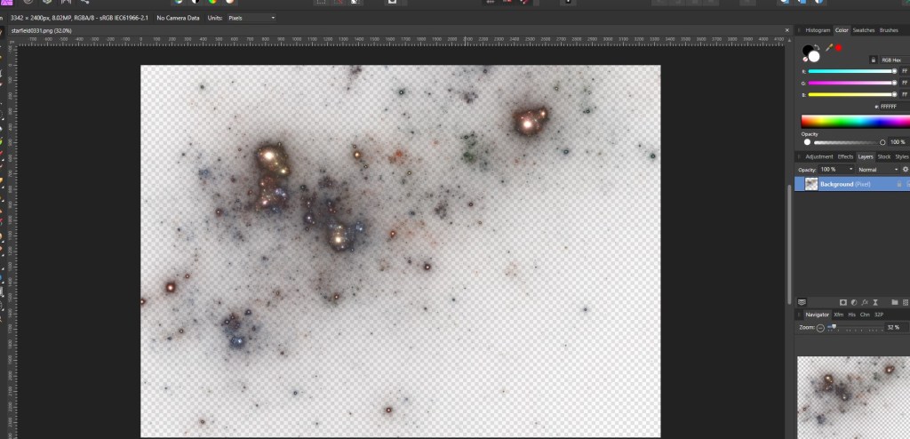
Task: Click the zoom out minus icon in Navigator
Action: [820, 328]
